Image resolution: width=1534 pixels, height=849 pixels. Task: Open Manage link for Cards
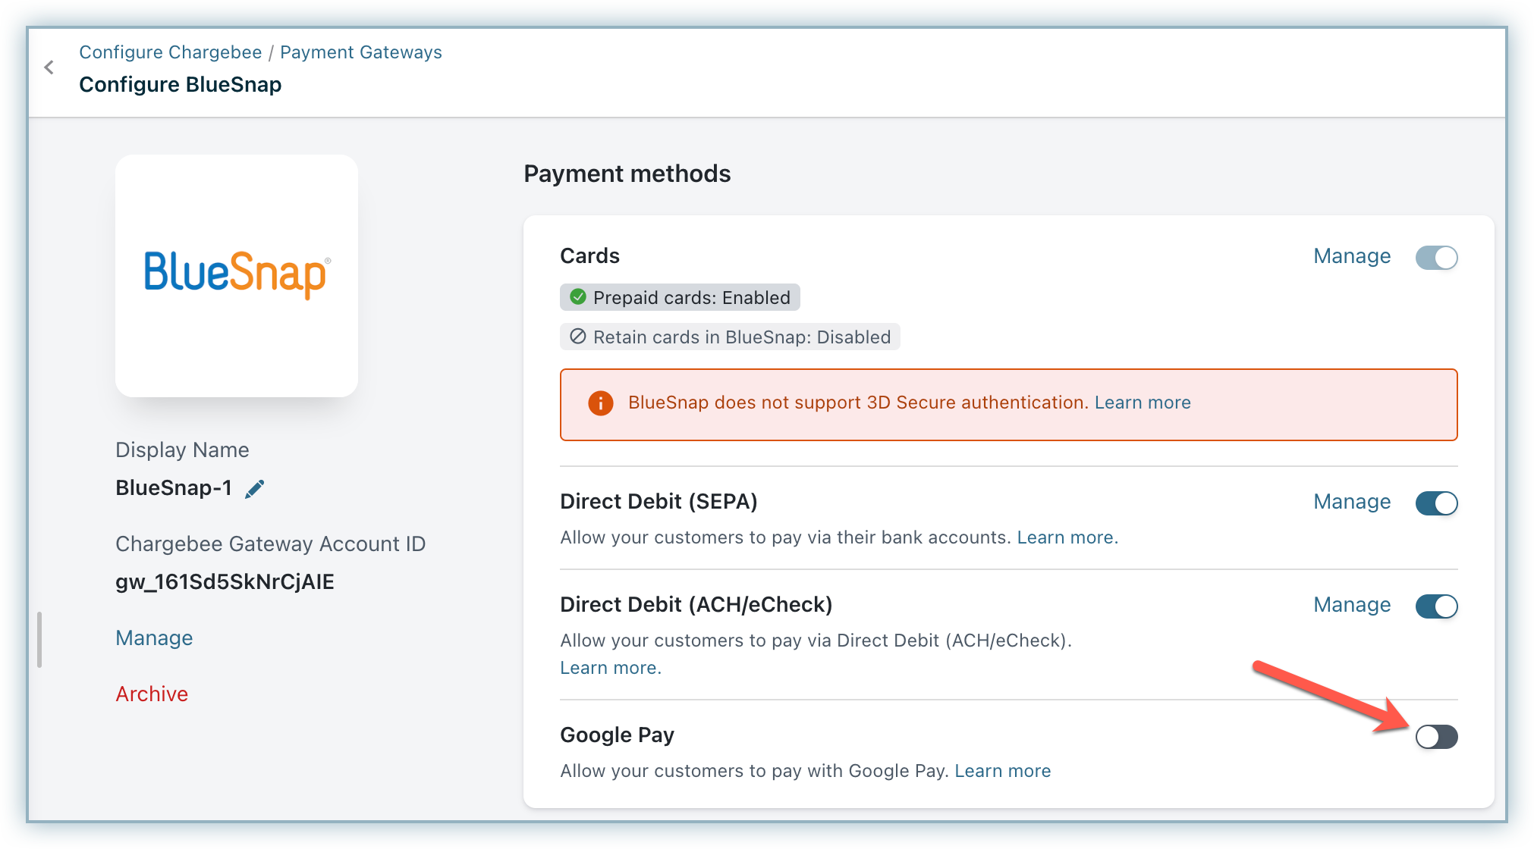click(1352, 256)
